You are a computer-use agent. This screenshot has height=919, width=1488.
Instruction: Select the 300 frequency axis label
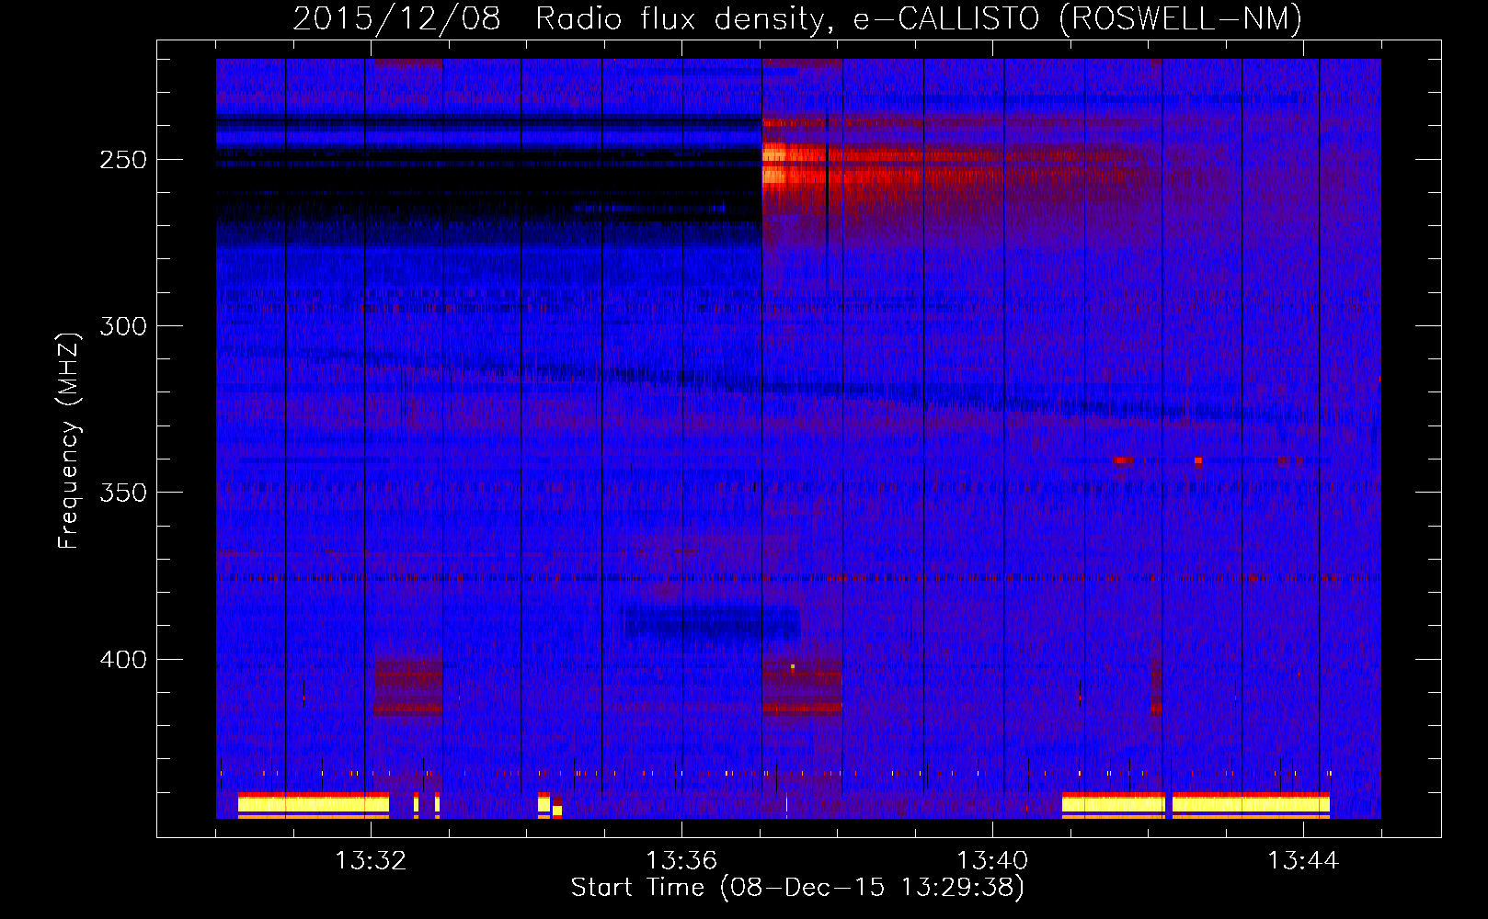(x=124, y=326)
